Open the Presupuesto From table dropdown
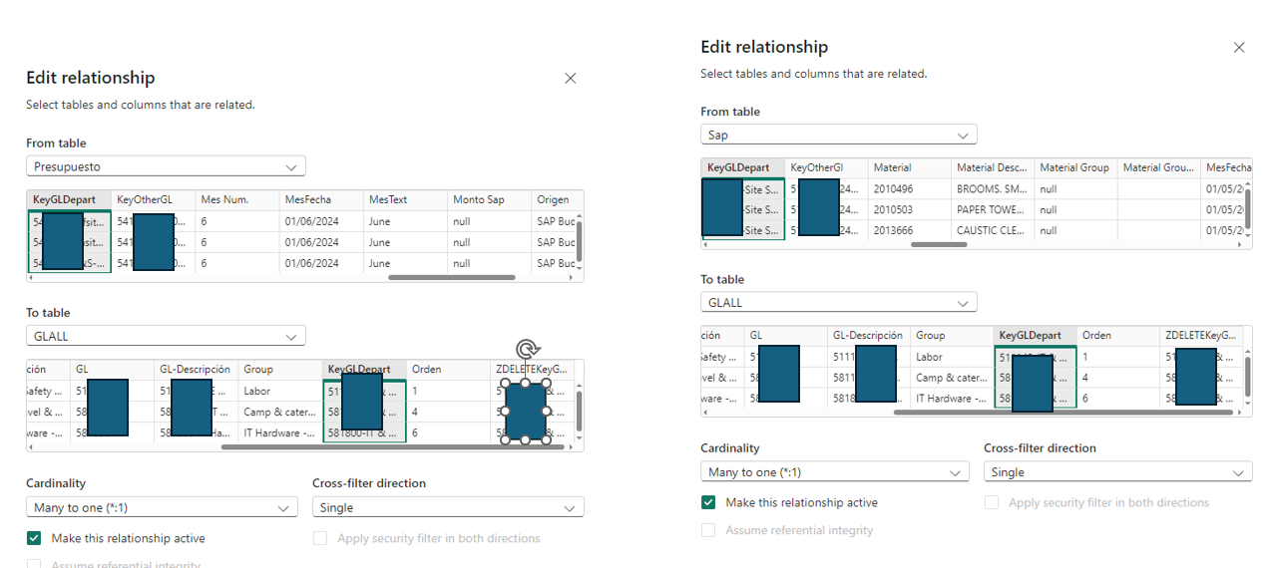 coord(166,166)
